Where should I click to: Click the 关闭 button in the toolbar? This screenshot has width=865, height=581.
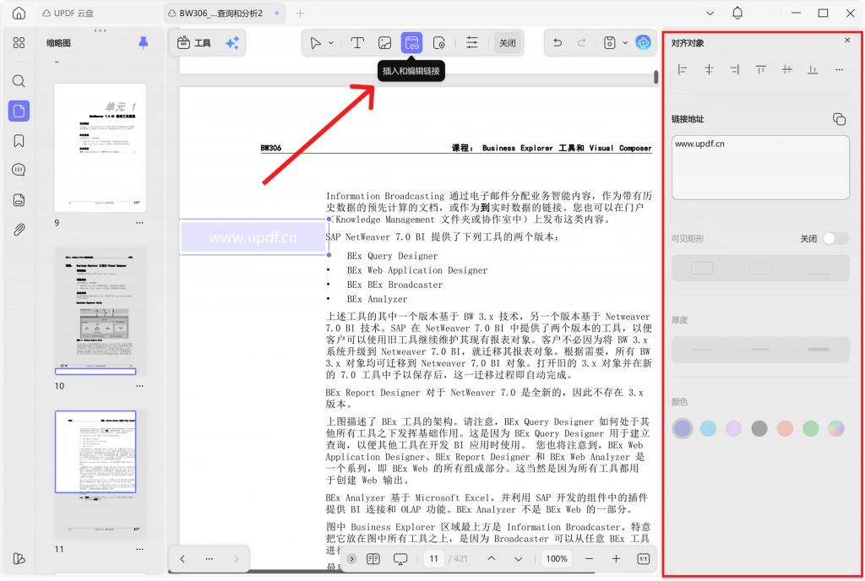[x=508, y=42]
